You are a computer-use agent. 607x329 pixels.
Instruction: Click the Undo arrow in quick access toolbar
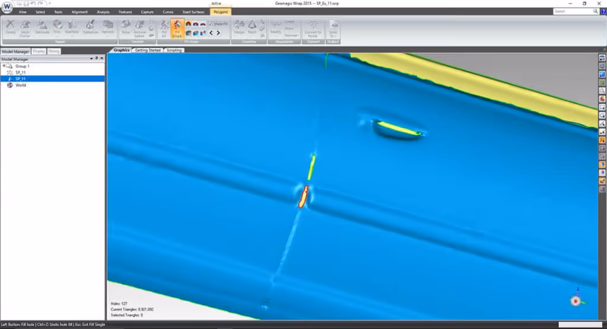pyautogui.click(x=33, y=4)
